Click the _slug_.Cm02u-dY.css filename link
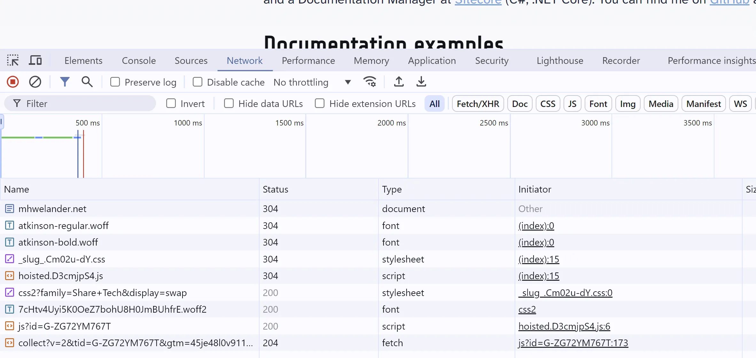 tap(61, 259)
